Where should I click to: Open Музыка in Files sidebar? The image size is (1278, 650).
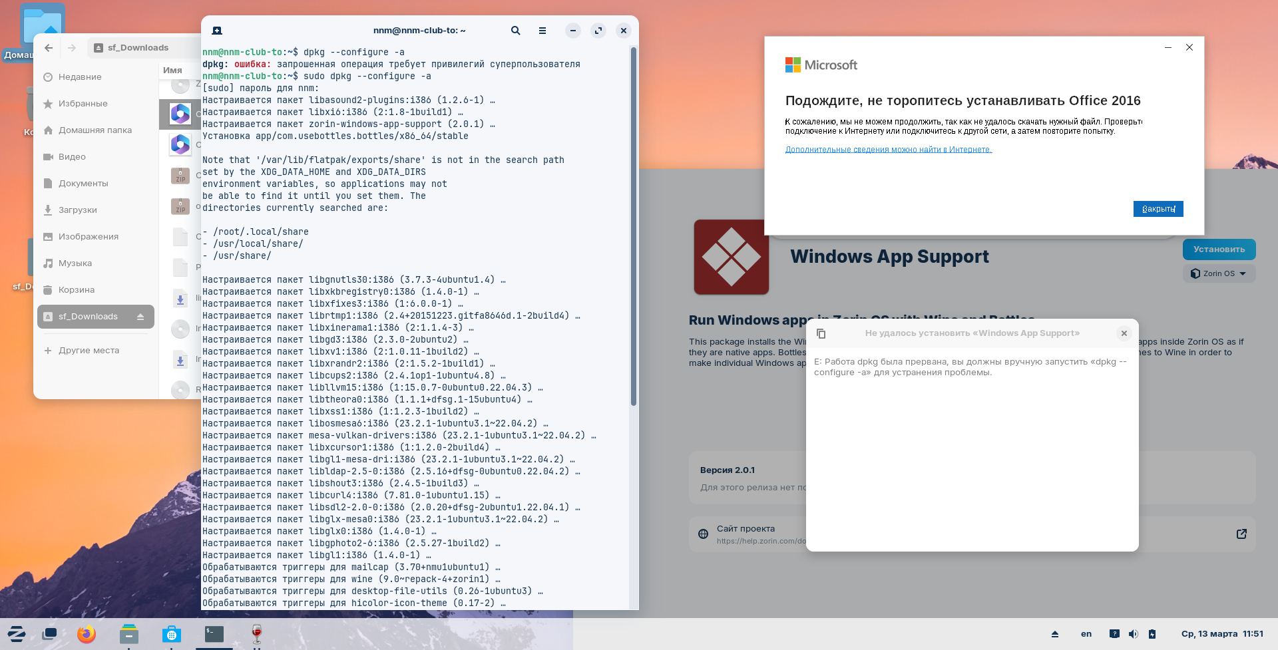point(96,263)
